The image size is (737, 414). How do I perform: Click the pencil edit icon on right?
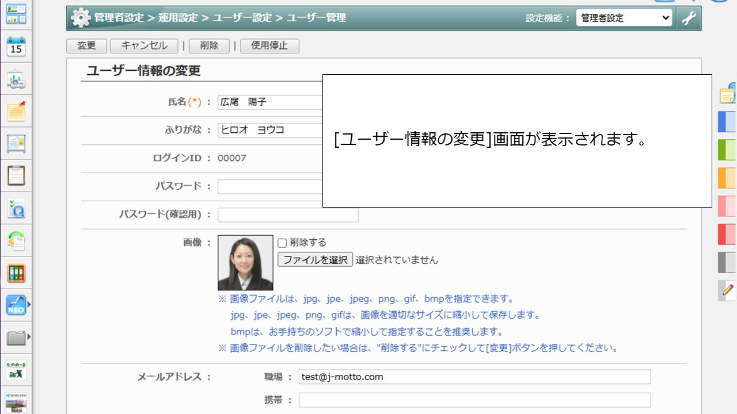pyautogui.click(x=728, y=290)
